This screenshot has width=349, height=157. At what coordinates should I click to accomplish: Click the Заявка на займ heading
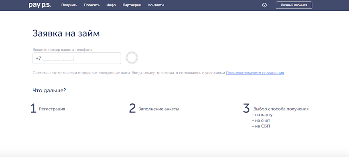coord(66,34)
